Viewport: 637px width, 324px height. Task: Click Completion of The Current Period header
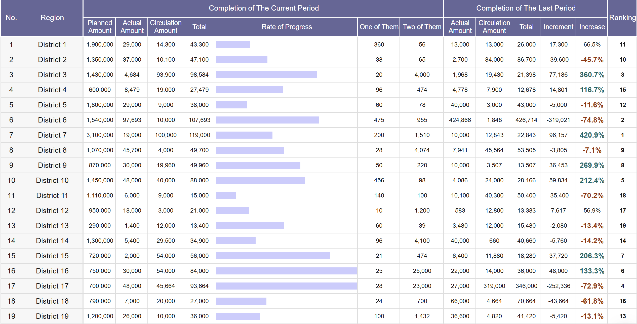pos(263,8)
